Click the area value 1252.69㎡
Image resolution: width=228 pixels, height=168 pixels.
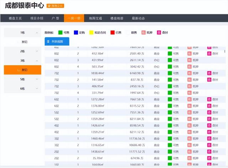coord(98,112)
